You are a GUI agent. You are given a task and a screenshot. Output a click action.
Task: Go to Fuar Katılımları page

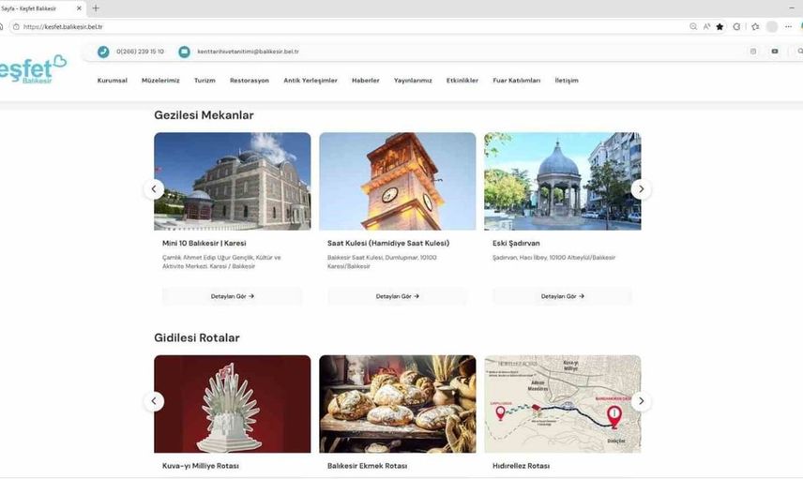click(517, 81)
